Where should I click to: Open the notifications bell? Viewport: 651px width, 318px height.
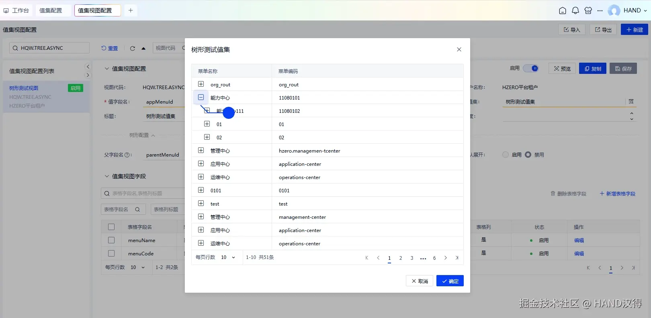pyautogui.click(x=575, y=10)
